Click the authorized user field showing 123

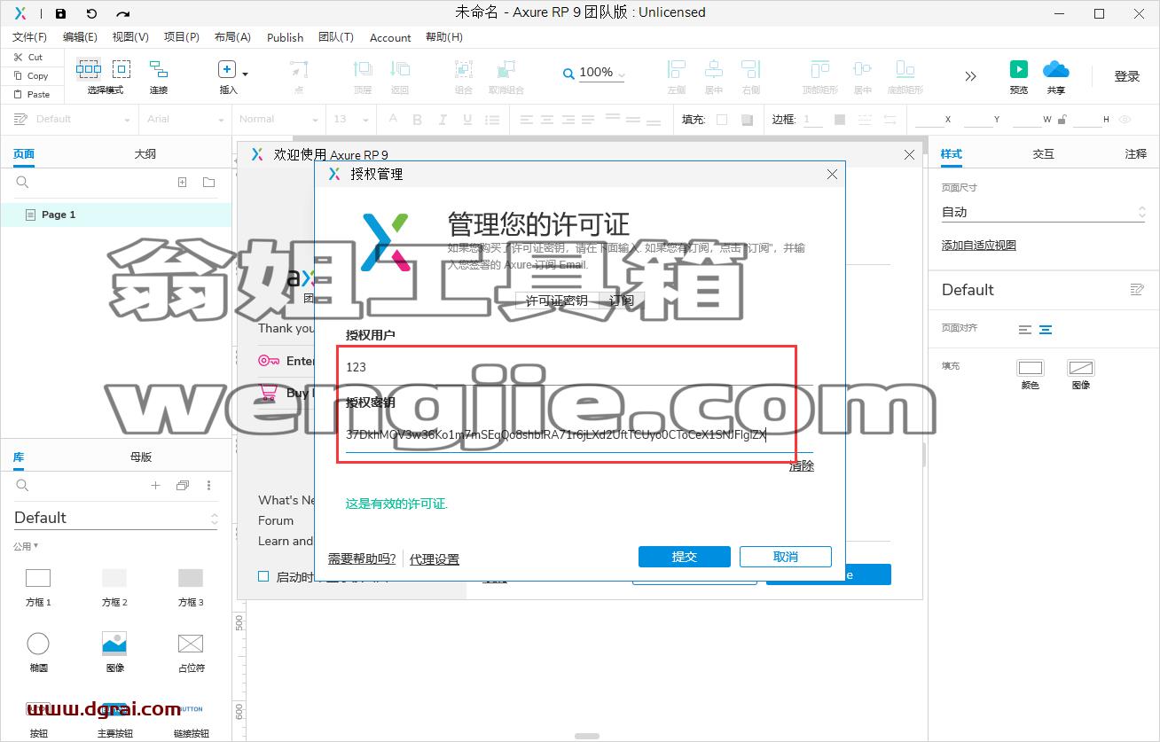(579, 367)
